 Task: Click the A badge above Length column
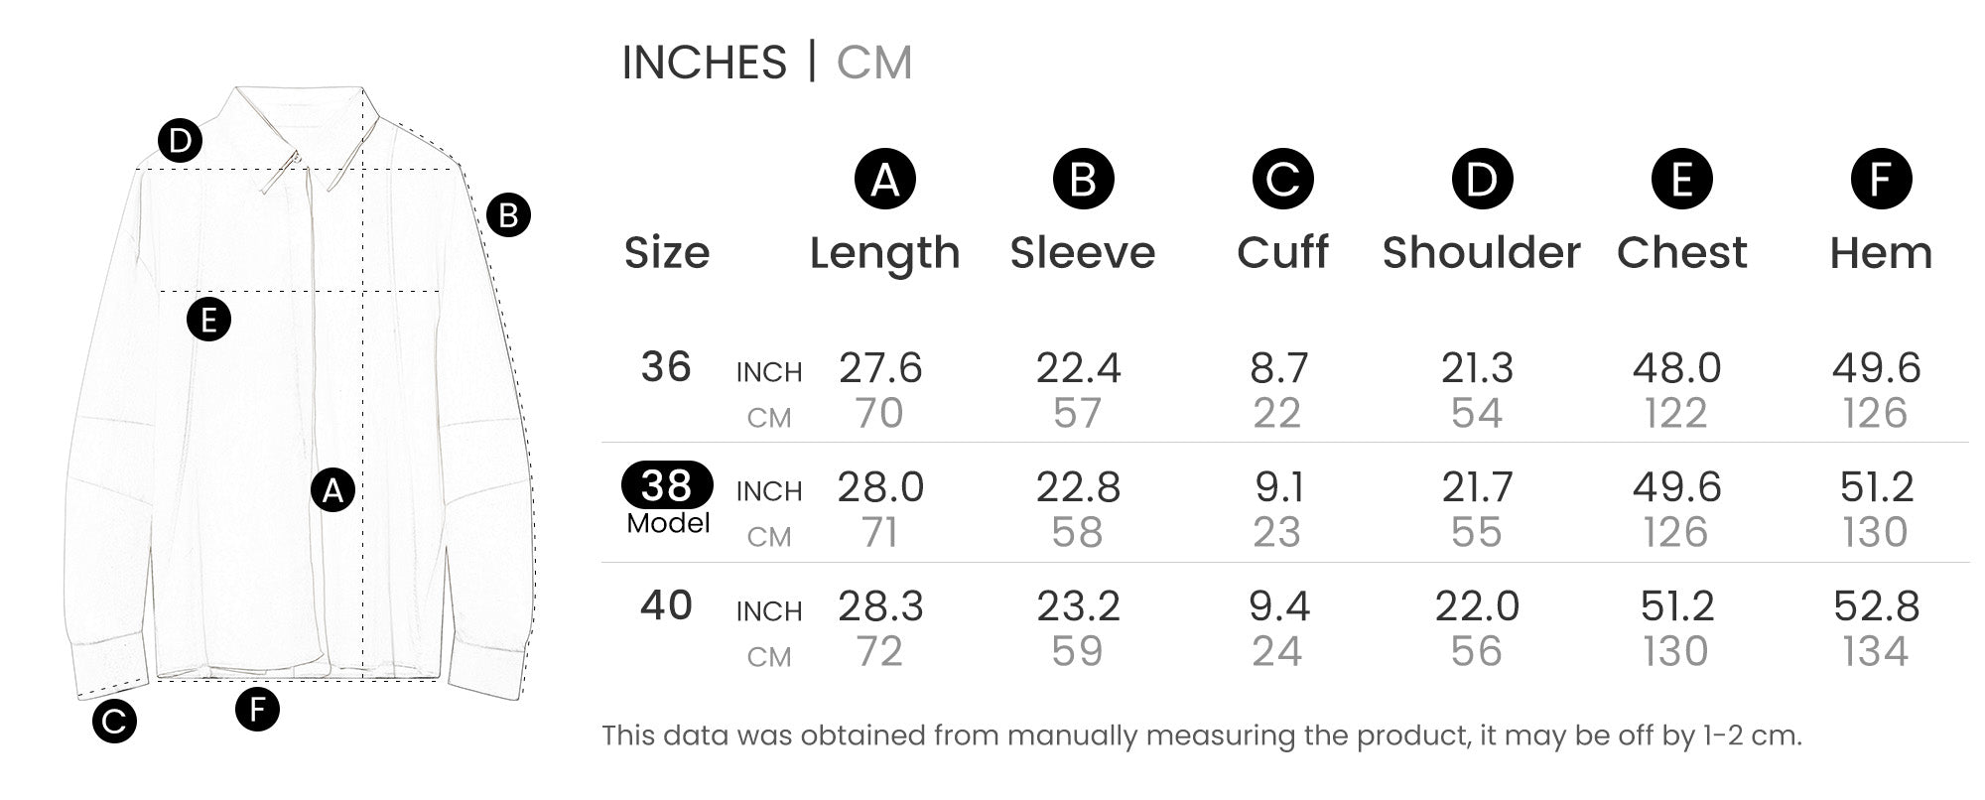tap(884, 180)
